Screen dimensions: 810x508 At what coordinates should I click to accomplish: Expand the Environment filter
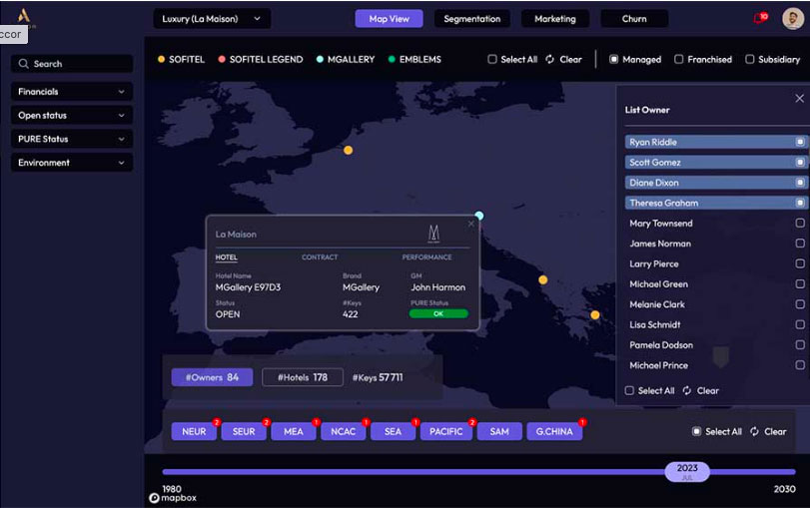72,163
